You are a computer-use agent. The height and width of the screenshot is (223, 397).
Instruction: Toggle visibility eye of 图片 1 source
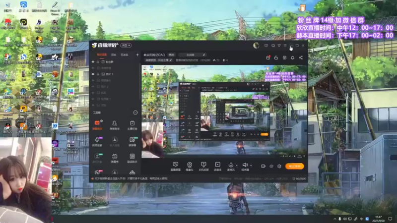[93, 74]
